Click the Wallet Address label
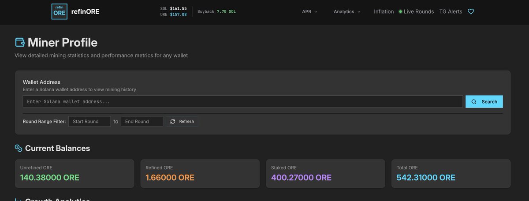Image resolution: width=529 pixels, height=201 pixels. click(x=41, y=82)
